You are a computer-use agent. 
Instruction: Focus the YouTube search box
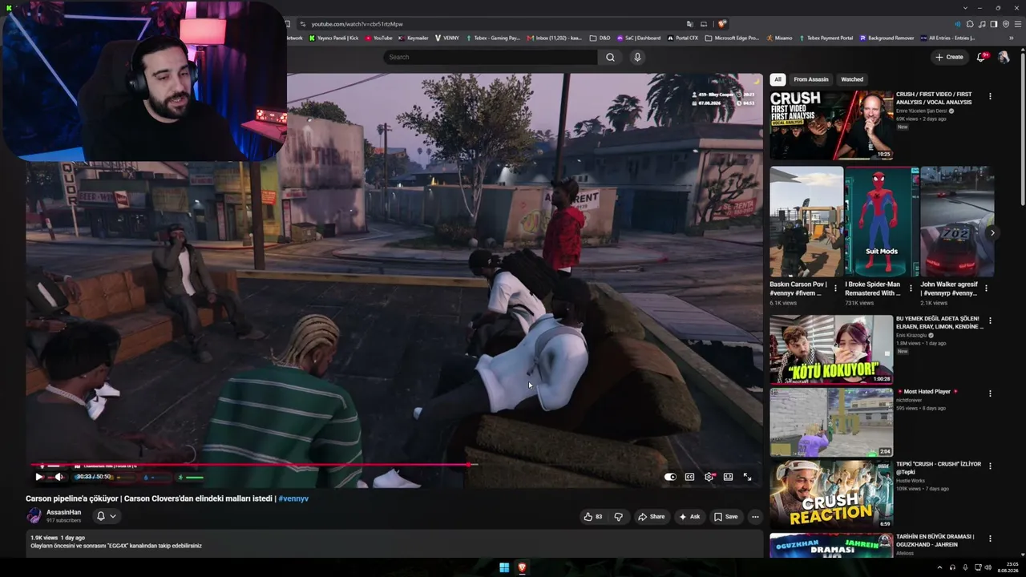(491, 57)
